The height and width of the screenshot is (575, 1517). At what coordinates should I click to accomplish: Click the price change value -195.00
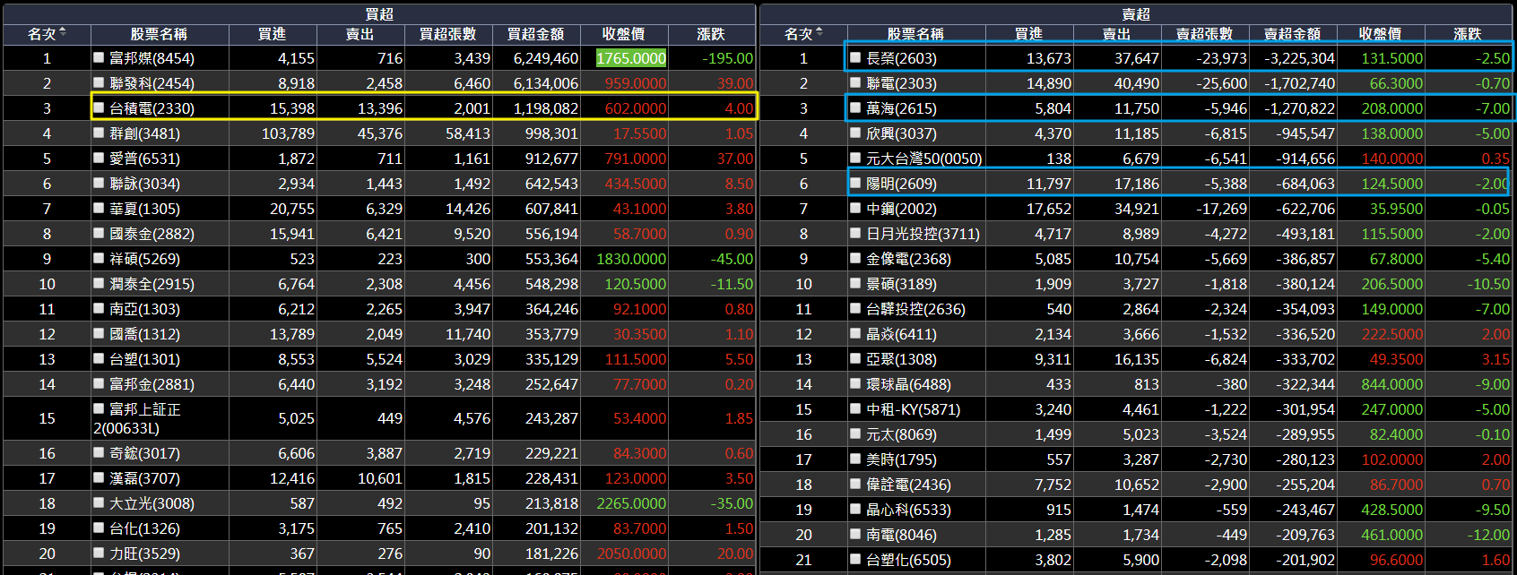pyautogui.click(x=727, y=58)
